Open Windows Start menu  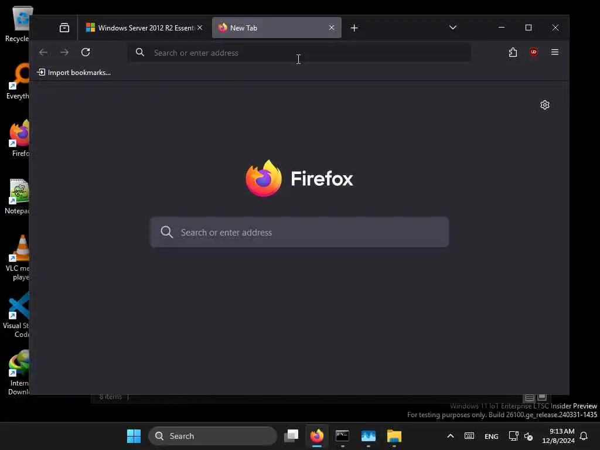point(134,436)
